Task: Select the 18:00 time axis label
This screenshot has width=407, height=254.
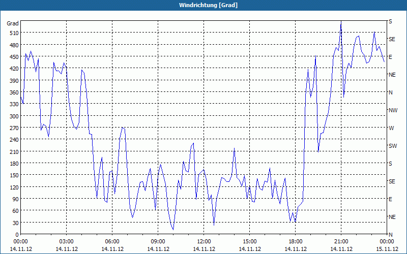Action: click(x=296, y=242)
